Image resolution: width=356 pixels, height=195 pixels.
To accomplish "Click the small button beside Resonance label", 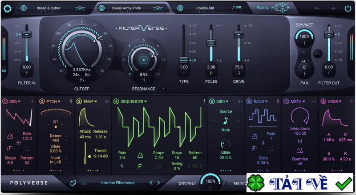I will tap(163, 89).
